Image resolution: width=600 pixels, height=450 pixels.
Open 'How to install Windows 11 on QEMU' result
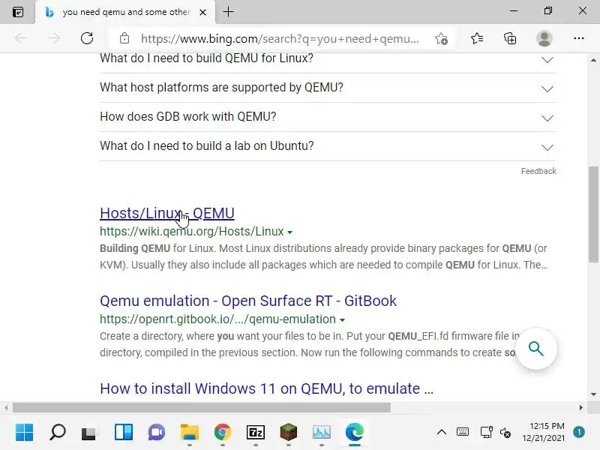pos(266,388)
